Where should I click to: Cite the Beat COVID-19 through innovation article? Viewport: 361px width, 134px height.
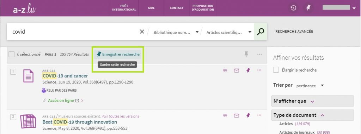[x=225, y=116]
